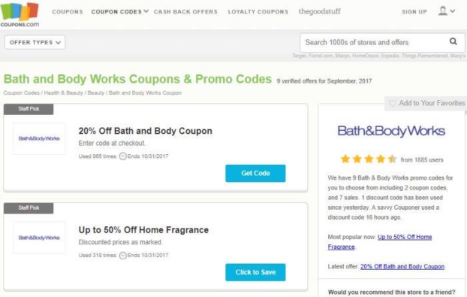
Task: Expand the Coupon Codes menu chevron
Action: pyautogui.click(x=146, y=11)
